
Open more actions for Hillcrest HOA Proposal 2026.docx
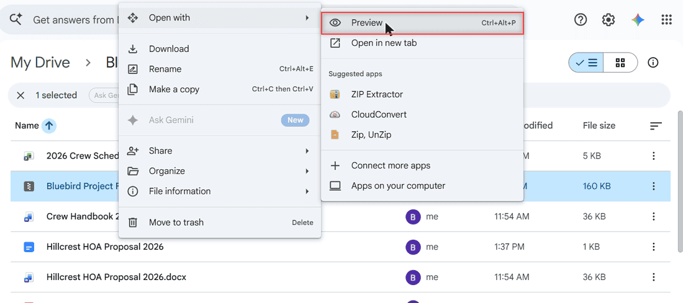653,277
